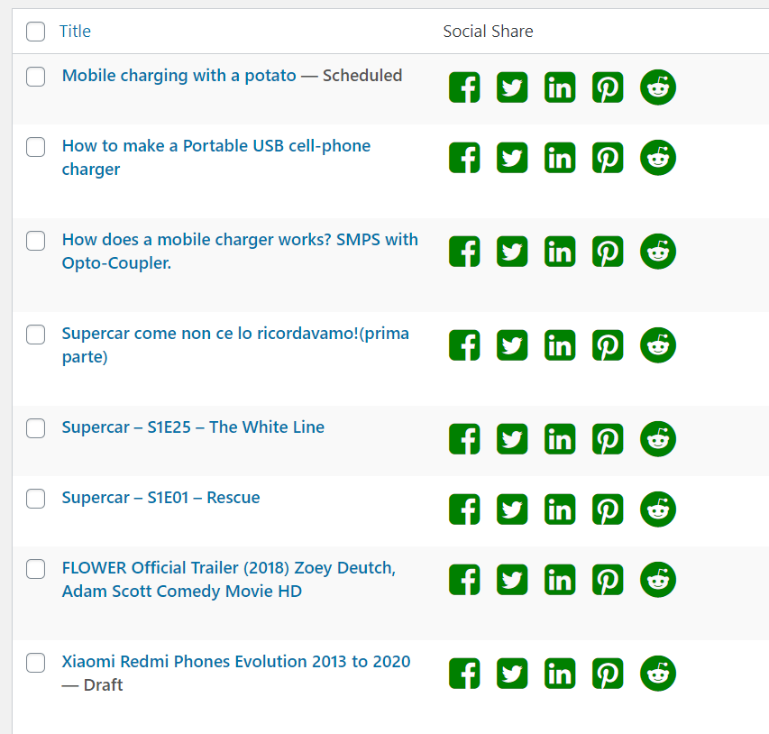769x734 pixels.
Task: Share 'Xiaomi Redmi Phones Evolution' on LinkedIn
Action: click(560, 674)
